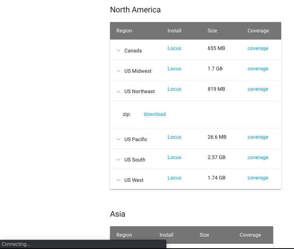View coverage for US South
This screenshot has width=294, height=249.
tap(258, 157)
